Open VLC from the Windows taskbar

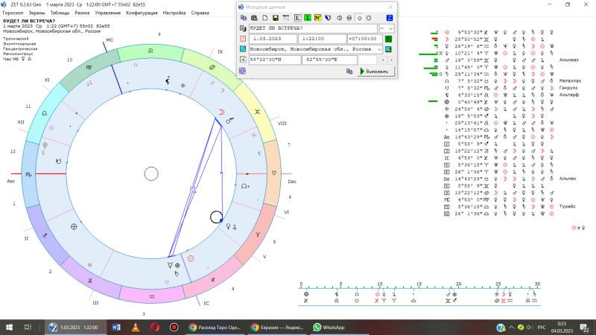136,327
